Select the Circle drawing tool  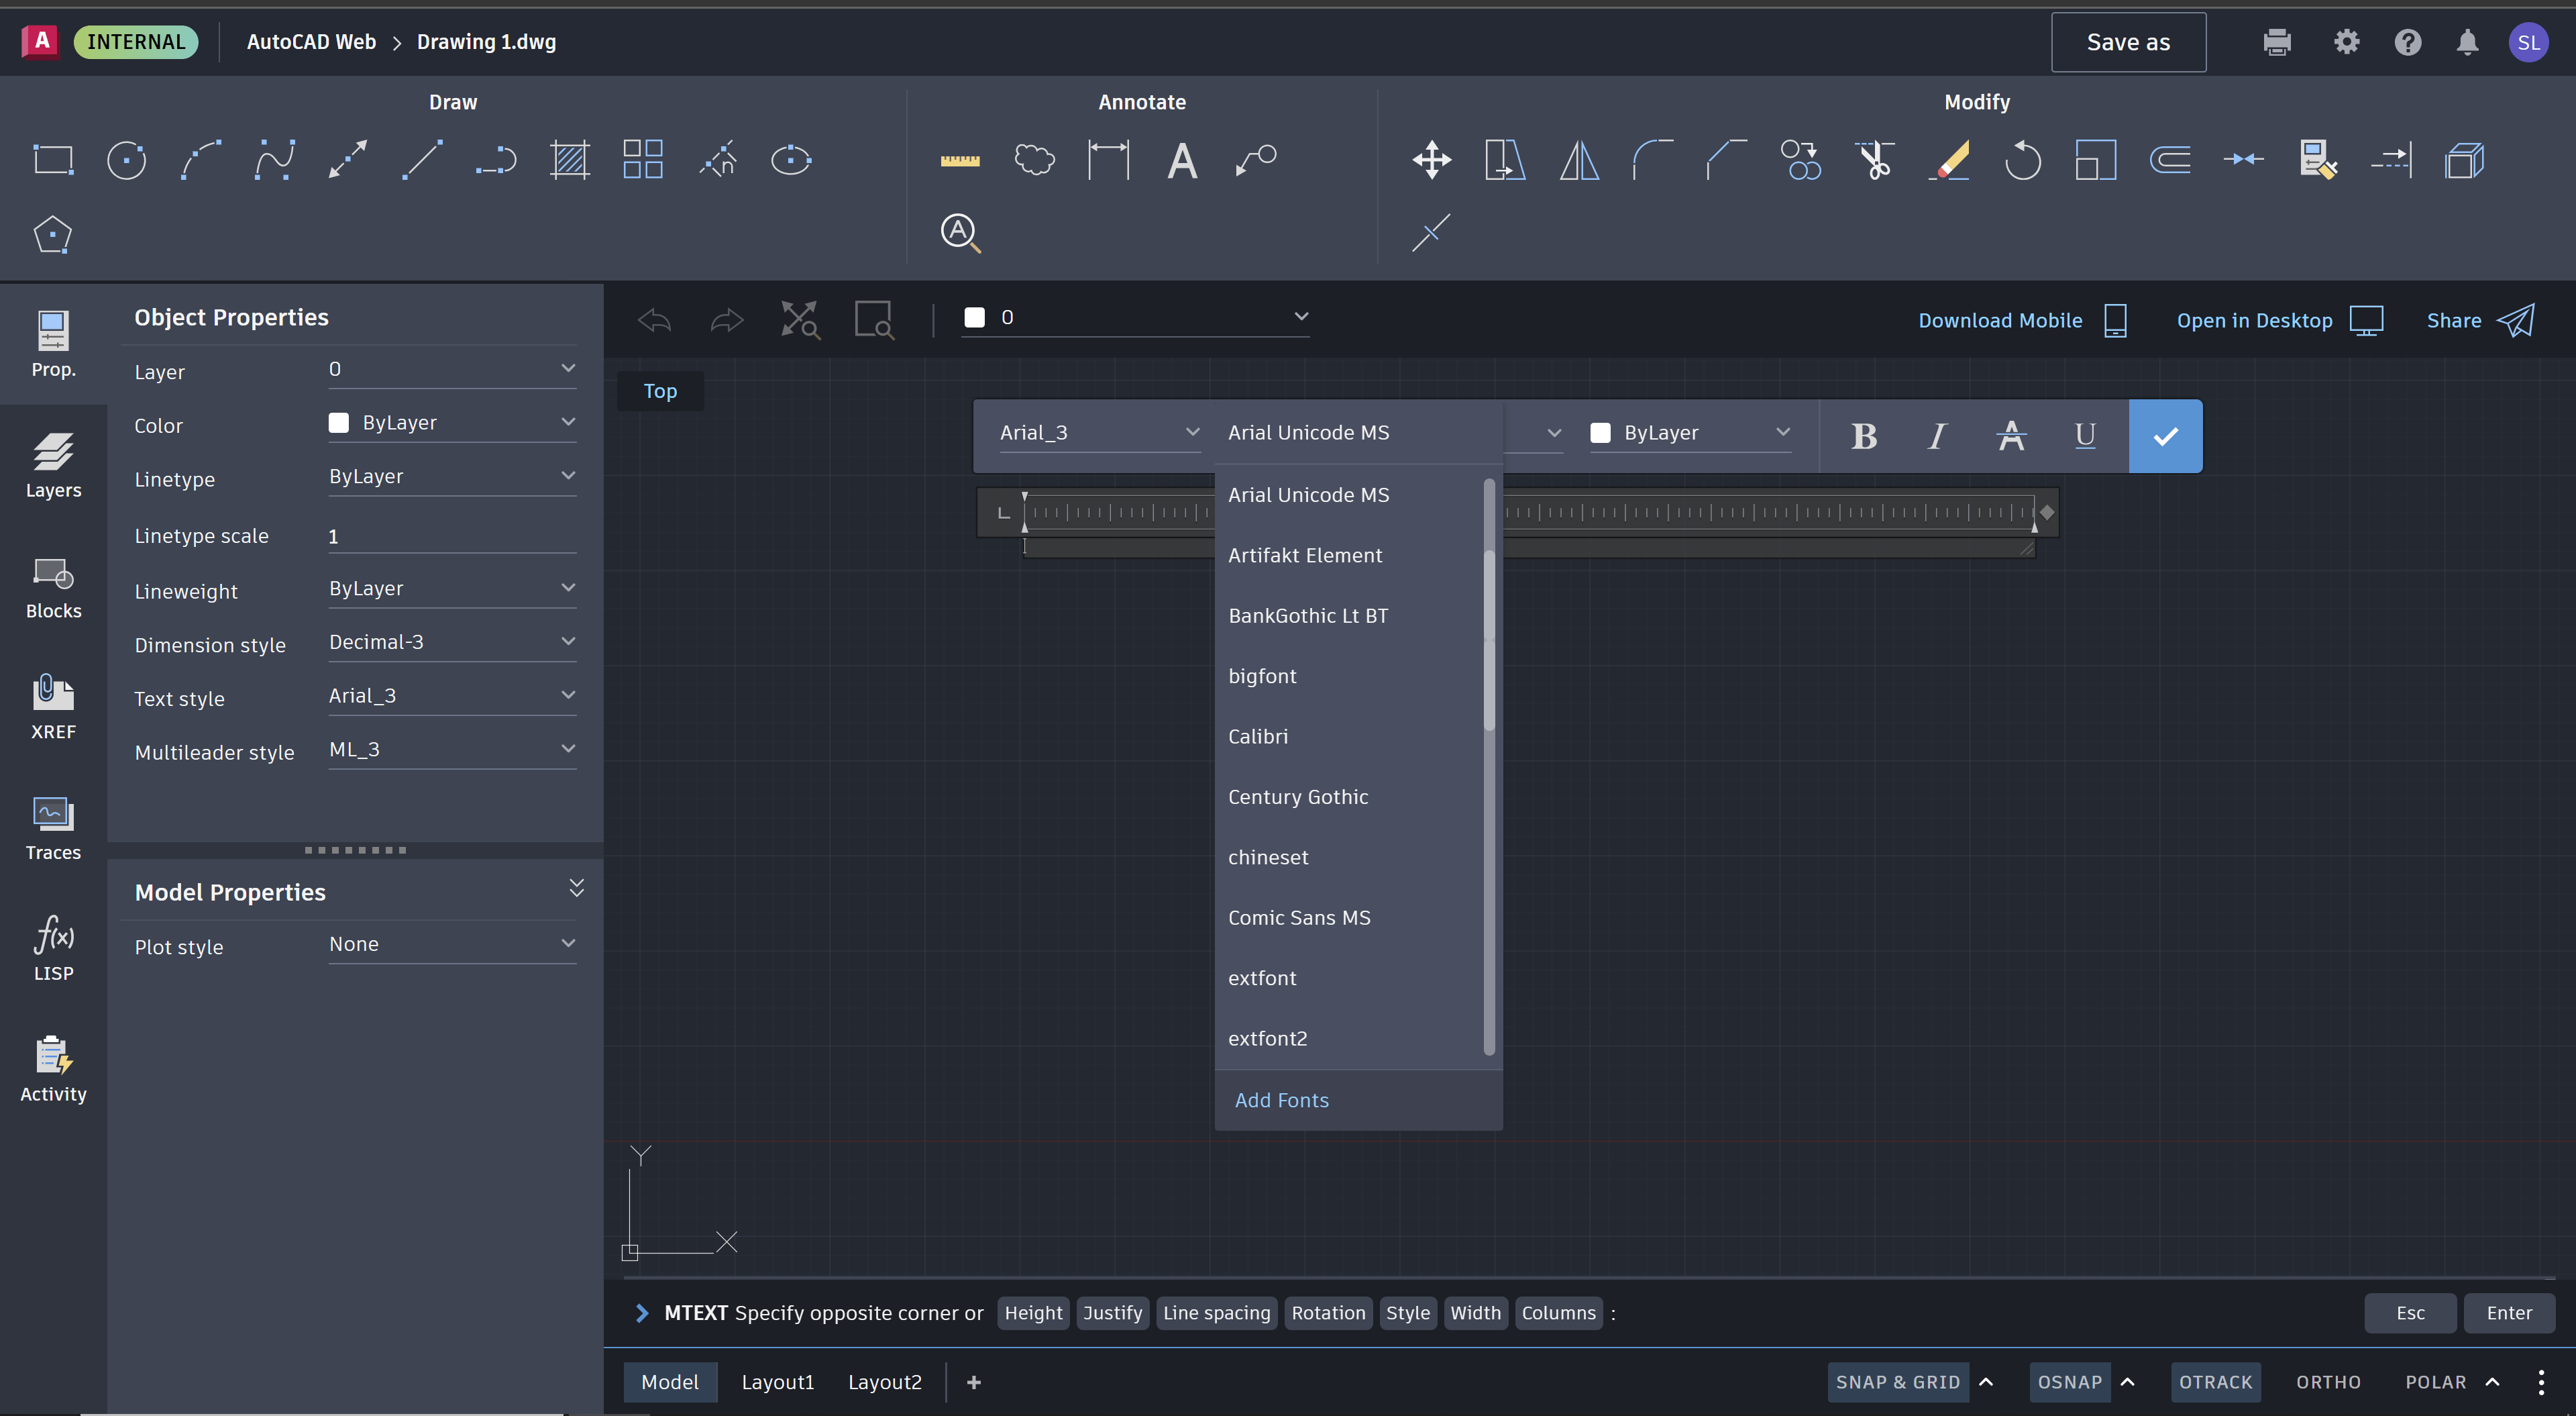pos(126,159)
